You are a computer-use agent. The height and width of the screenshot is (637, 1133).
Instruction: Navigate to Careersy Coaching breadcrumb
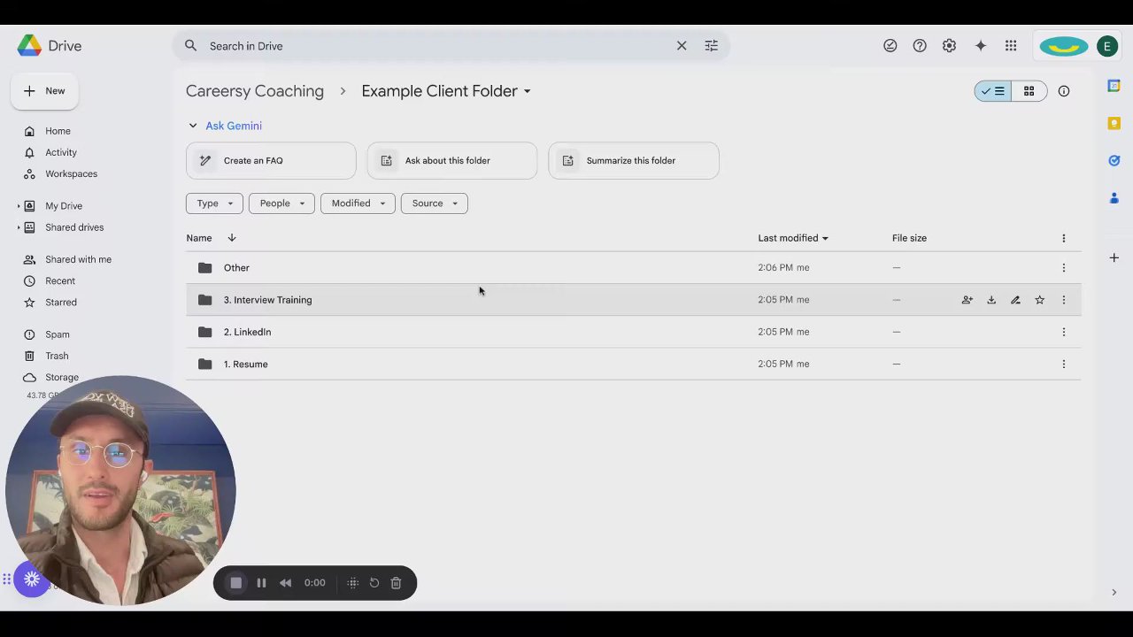[255, 91]
